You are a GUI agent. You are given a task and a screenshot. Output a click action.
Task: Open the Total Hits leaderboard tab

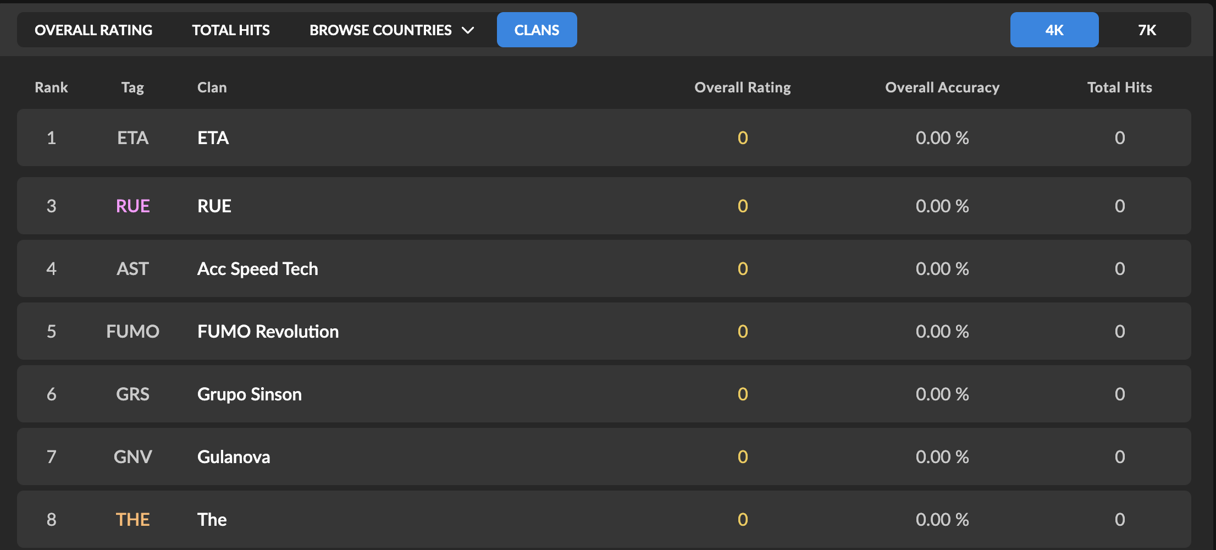click(231, 30)
